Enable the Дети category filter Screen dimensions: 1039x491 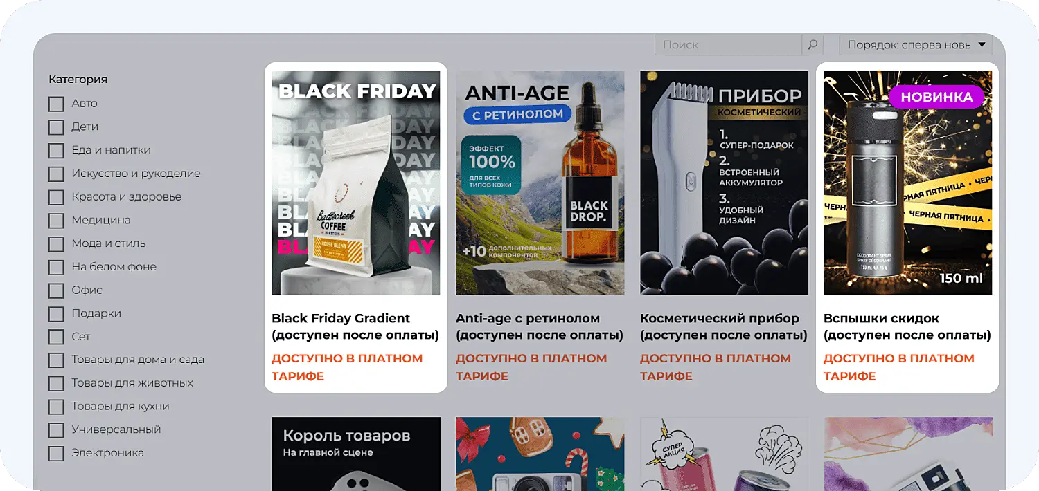[56, 127]
